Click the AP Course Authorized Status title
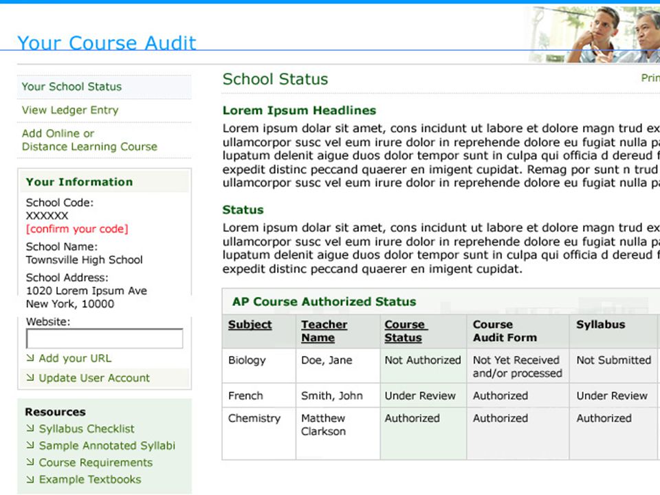This screenshot has height=495, width=660. click(x=324, y=302)
